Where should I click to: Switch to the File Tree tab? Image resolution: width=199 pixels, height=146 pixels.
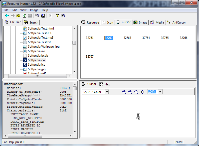point(13,22)
